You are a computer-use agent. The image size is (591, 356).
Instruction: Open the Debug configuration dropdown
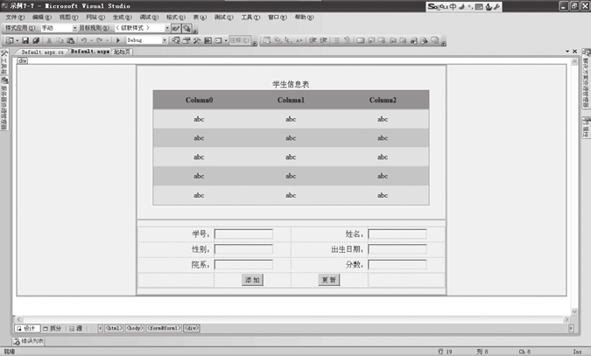click(165, 40)
